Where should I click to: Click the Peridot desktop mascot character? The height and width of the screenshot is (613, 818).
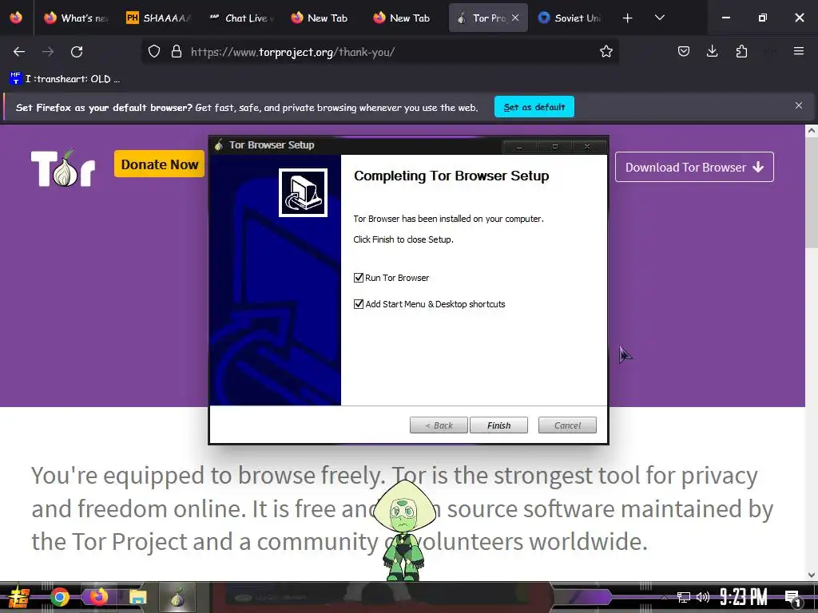pos(404,530)
